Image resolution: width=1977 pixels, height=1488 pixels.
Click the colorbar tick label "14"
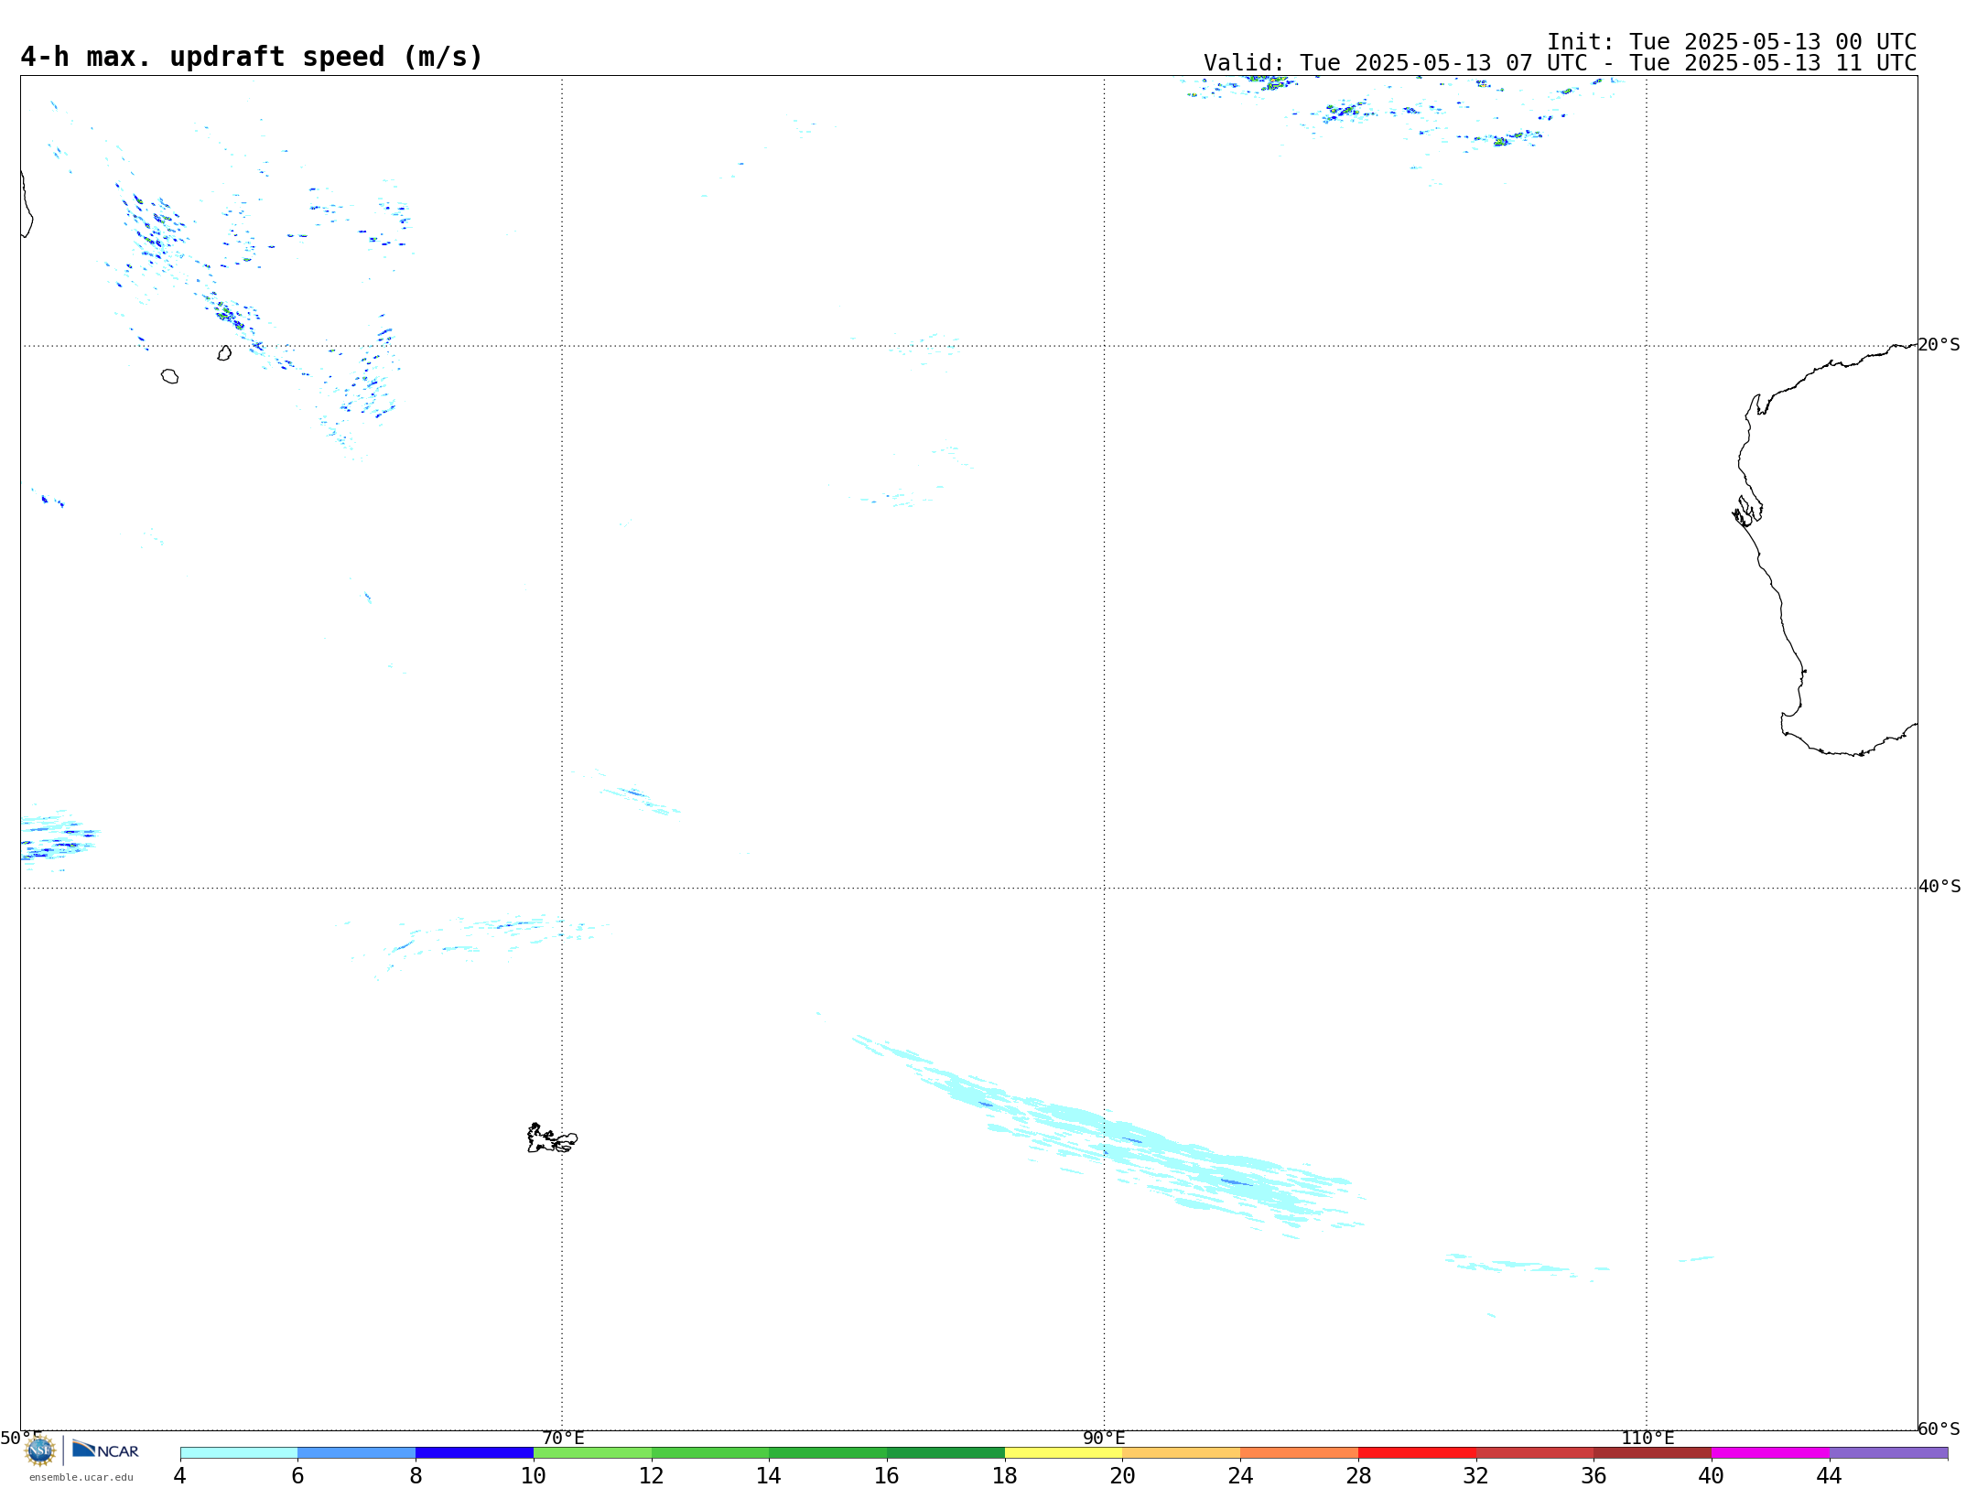click(769, 1476)
